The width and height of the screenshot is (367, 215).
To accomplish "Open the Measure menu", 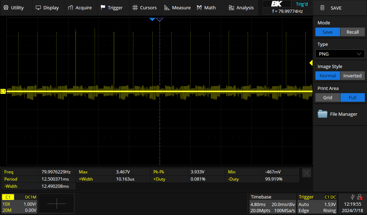I will 177,7.
